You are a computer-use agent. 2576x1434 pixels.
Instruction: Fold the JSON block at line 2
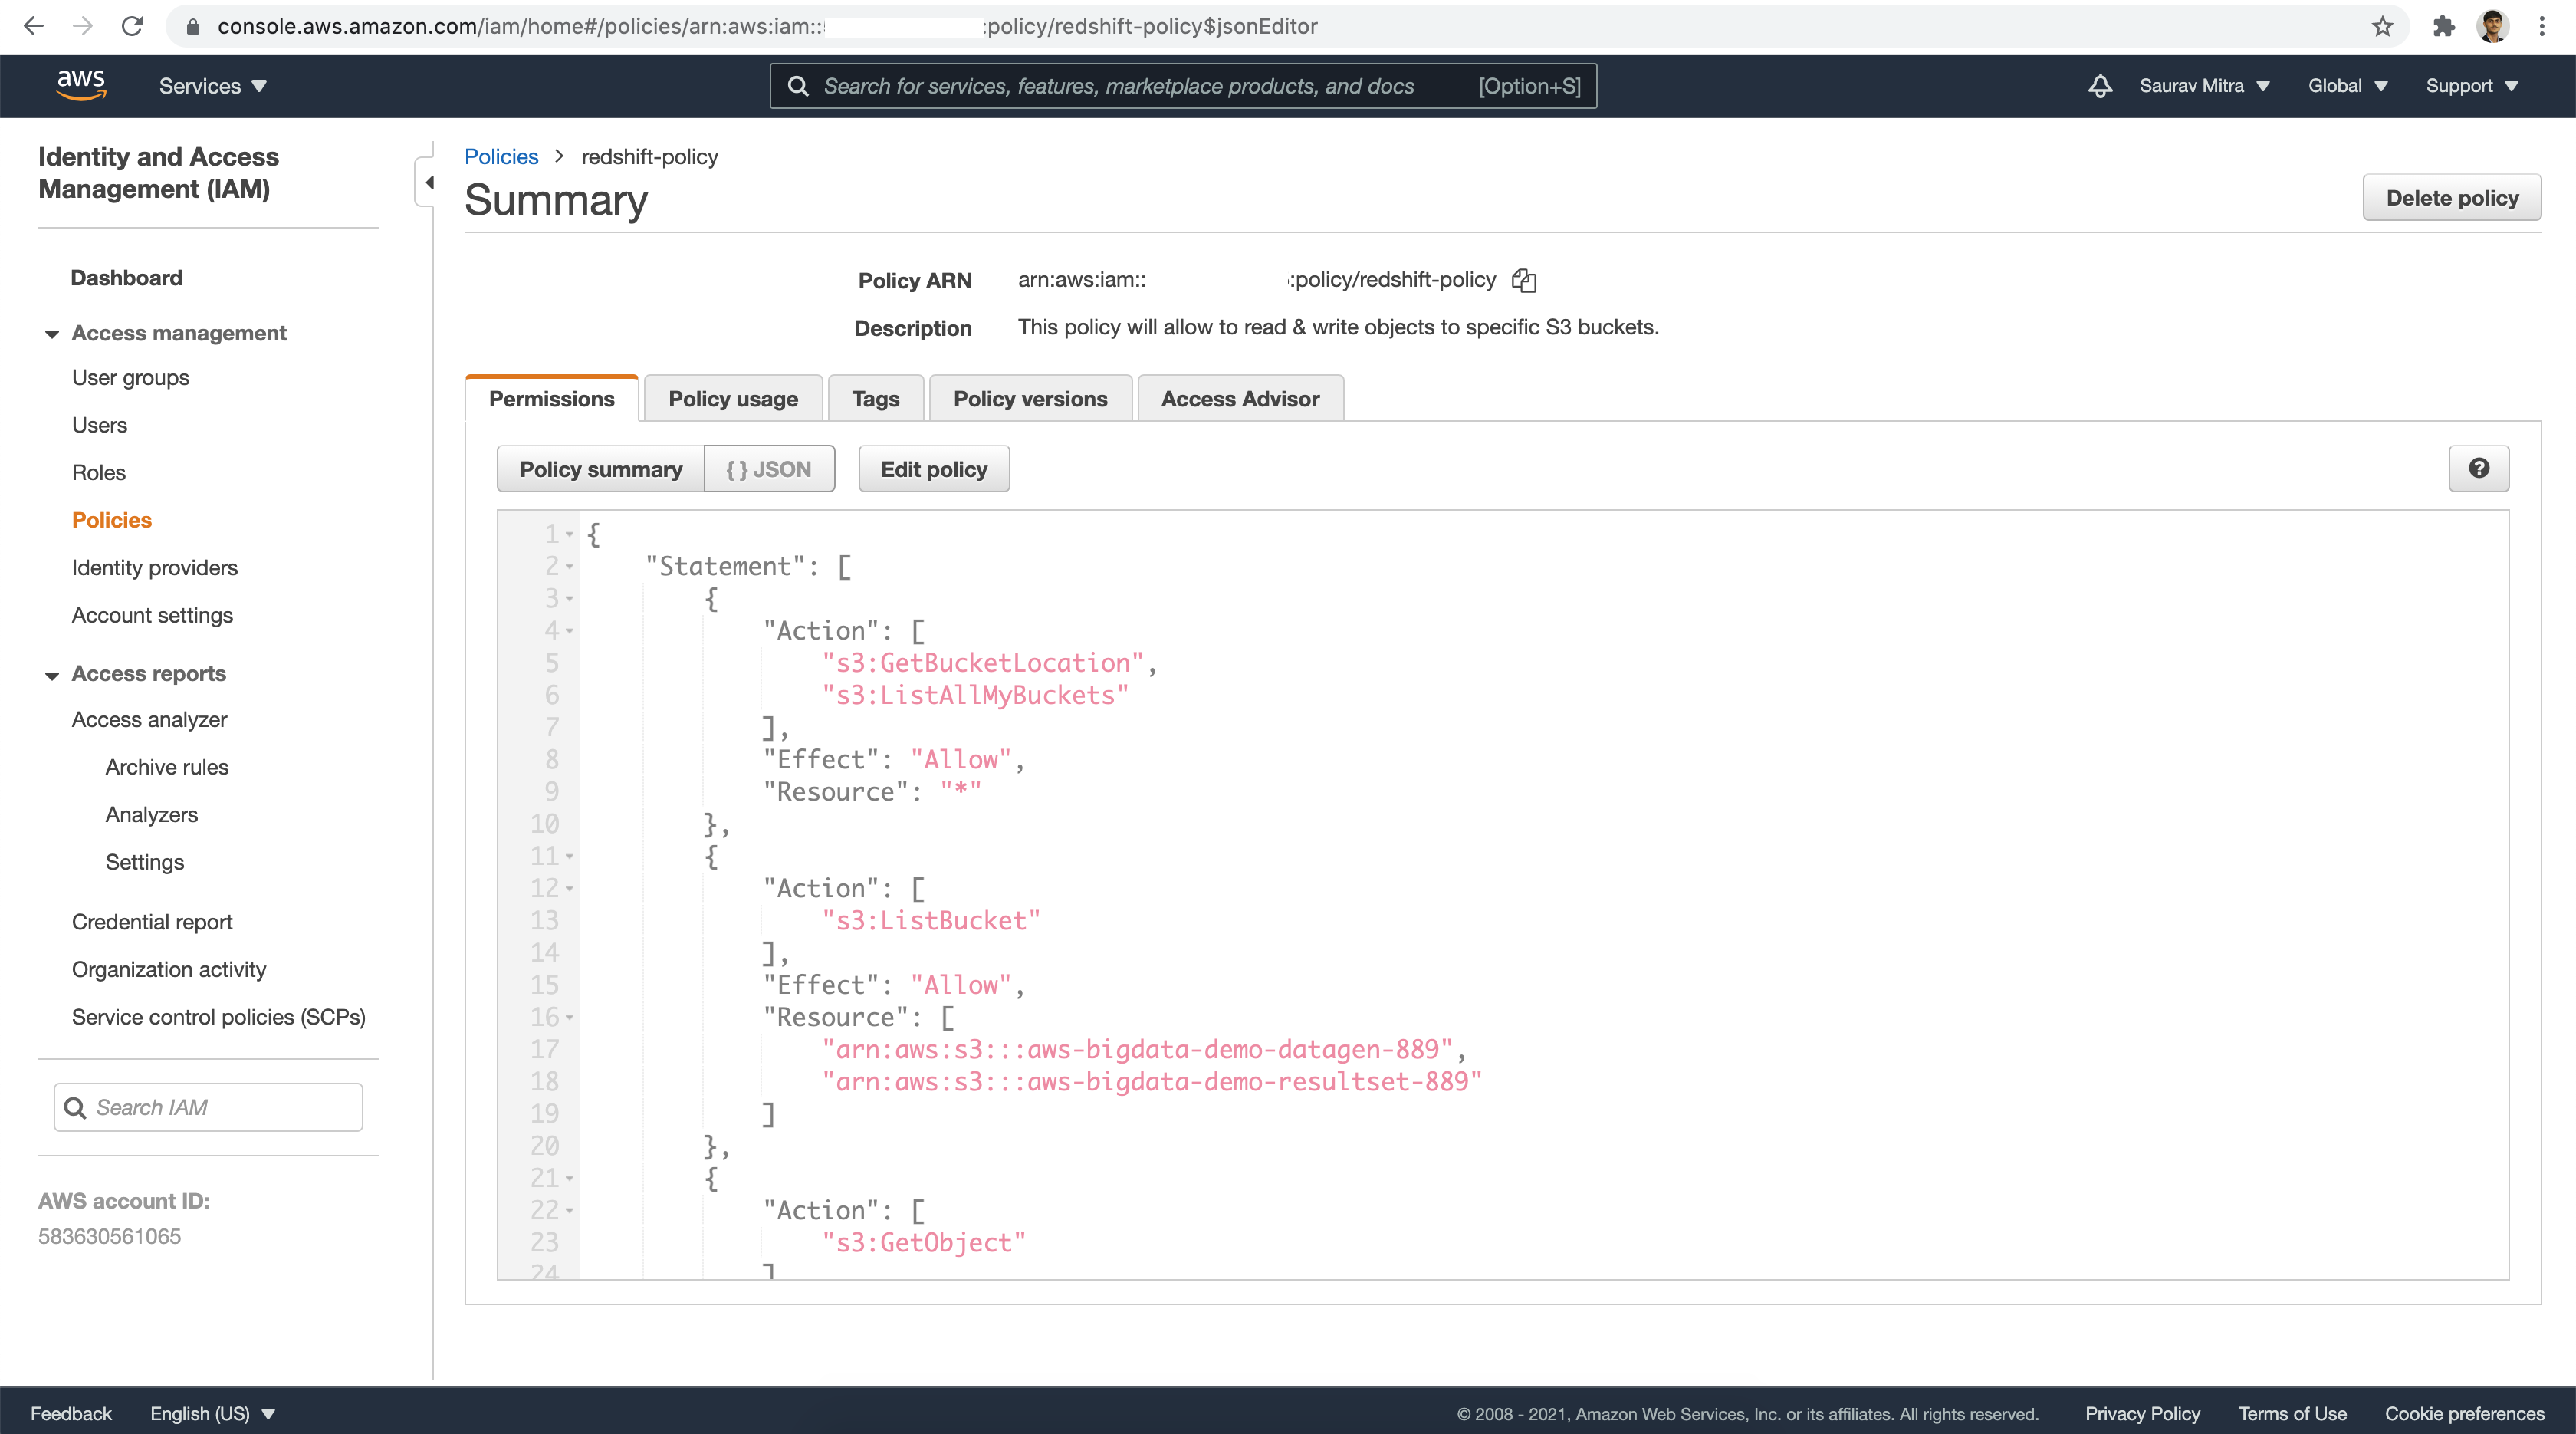(569, 567)
